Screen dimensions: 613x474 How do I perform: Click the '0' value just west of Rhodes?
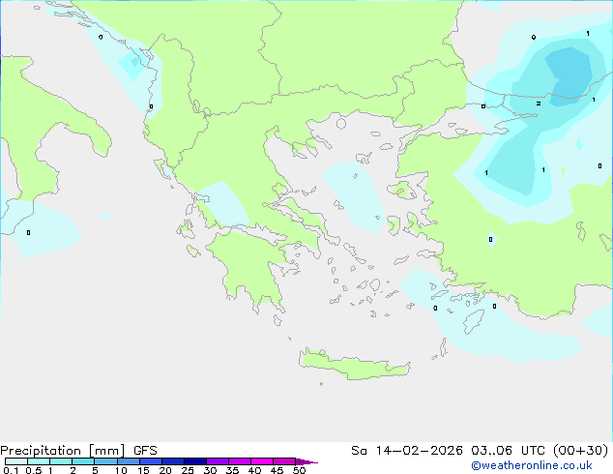pyautogui.click(x=435, y=309)
